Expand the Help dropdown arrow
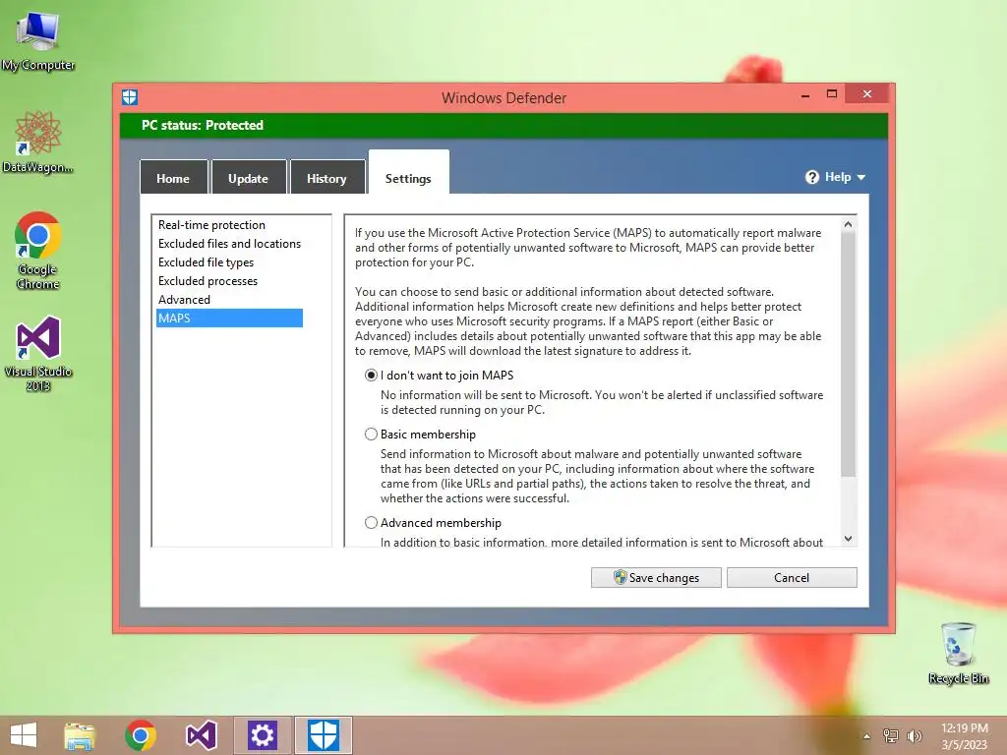The height and width of the screenshot is (755, 1007). (861, 178)
